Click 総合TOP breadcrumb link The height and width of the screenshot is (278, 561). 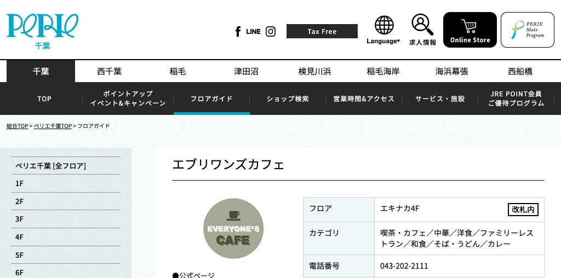[17, 126]
